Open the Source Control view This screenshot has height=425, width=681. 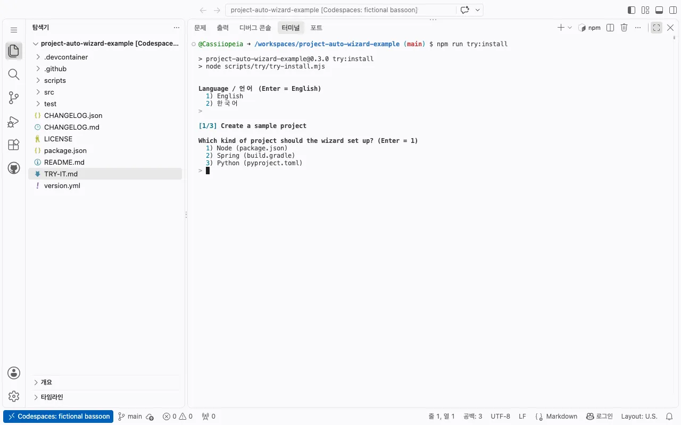point(14,98)
